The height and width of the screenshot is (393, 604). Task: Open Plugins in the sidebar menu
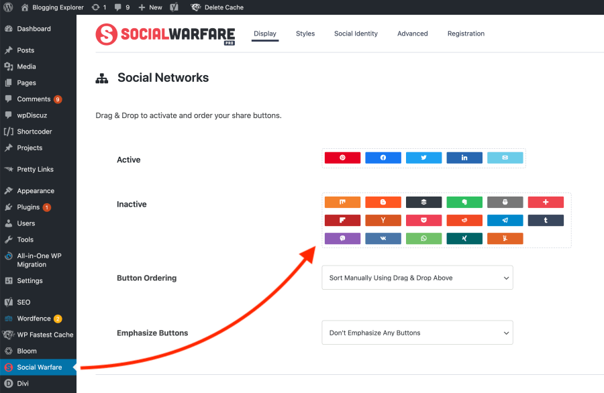coord(28,207)
